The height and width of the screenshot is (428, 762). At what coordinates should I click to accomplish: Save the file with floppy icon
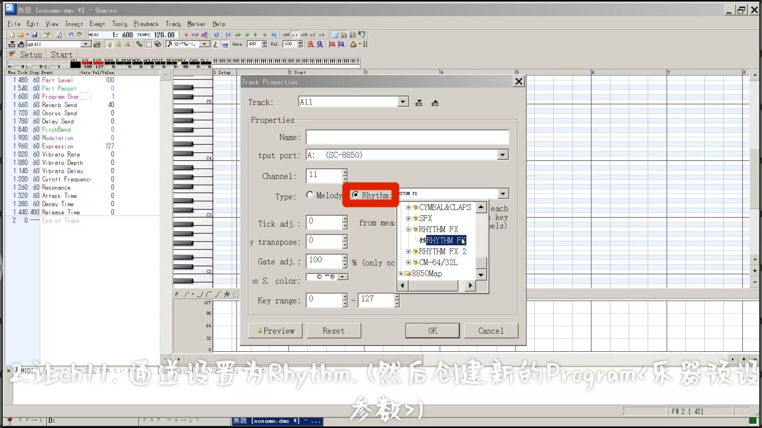tap(35, 35)
